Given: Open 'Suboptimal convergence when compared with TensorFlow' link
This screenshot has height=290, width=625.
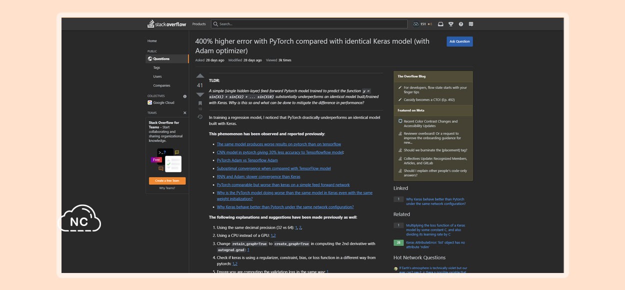Looking at the screenshot, I should tap(274, 168).
